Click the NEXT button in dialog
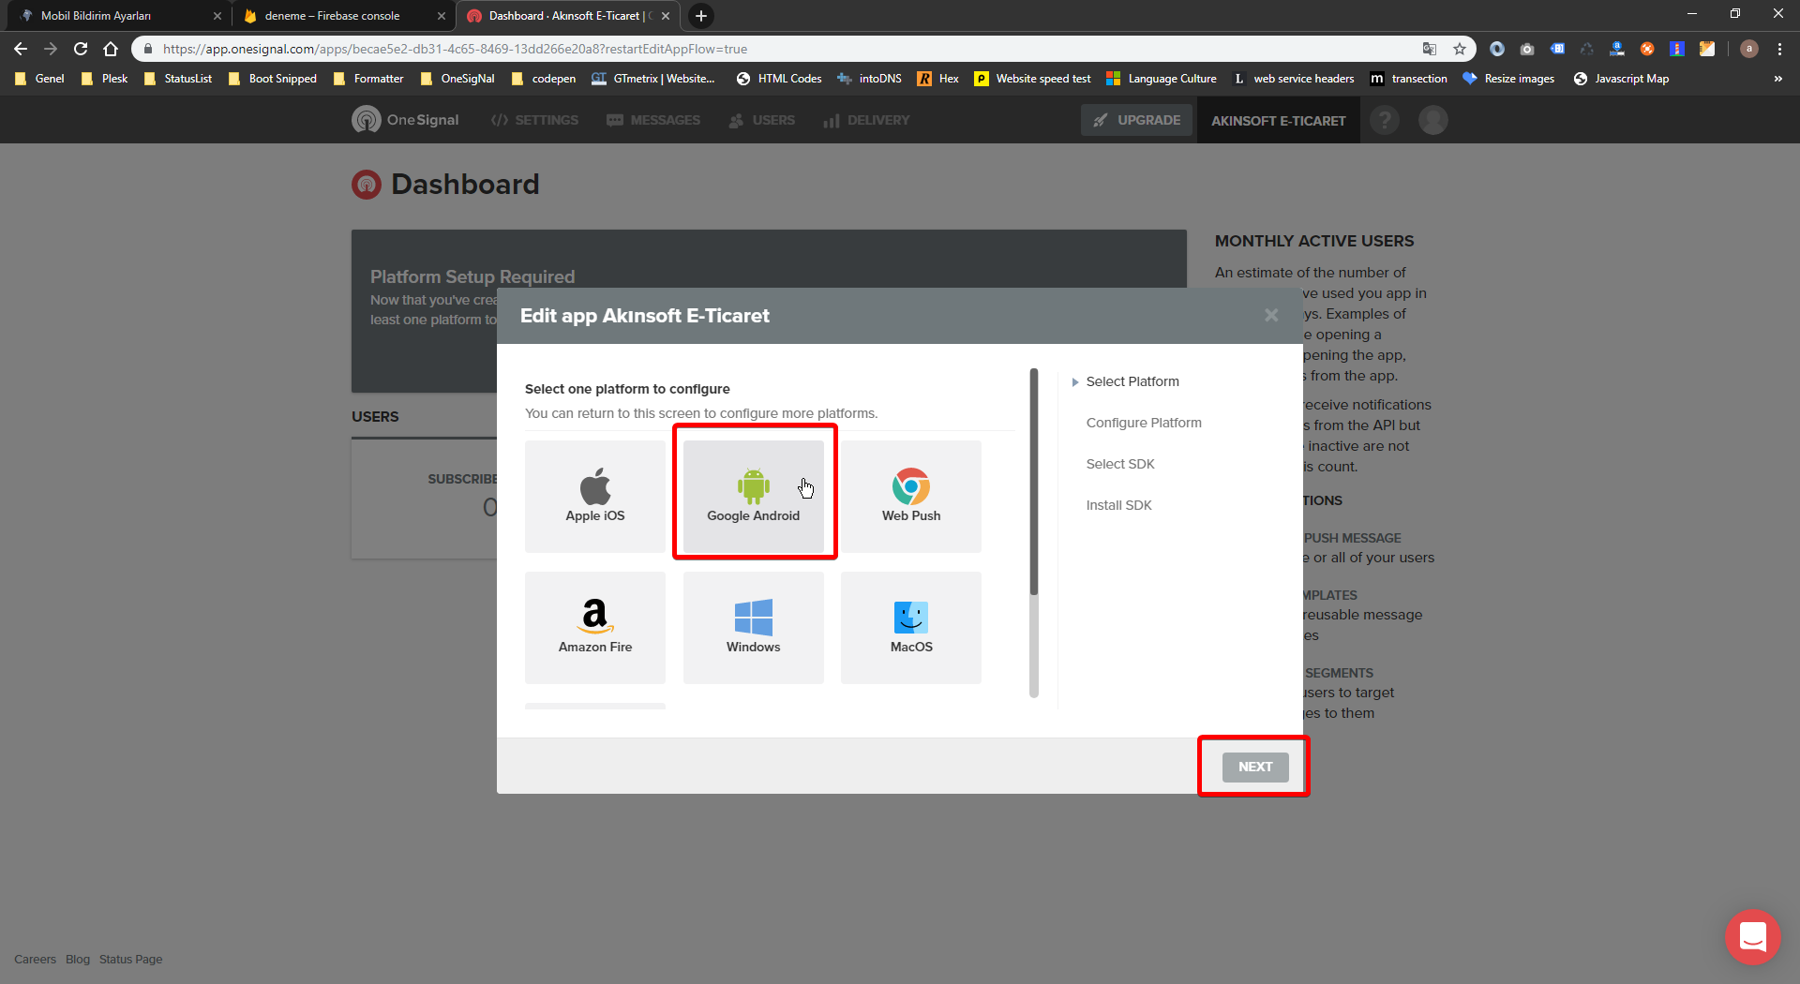Image resolution: width=1800 pixels, height=984 pixels. click(1255, 767)
